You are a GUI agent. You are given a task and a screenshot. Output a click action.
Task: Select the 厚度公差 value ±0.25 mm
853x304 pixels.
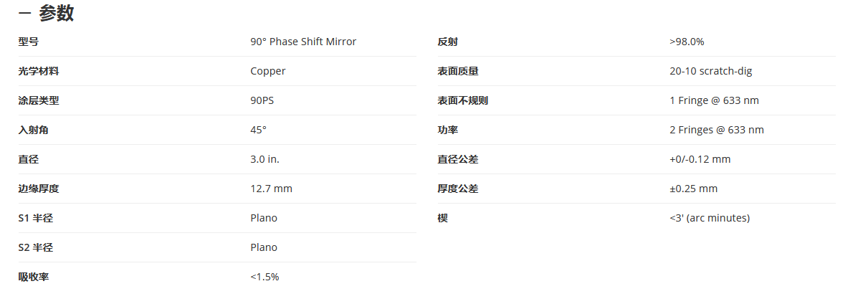click(x=694, y=189)
